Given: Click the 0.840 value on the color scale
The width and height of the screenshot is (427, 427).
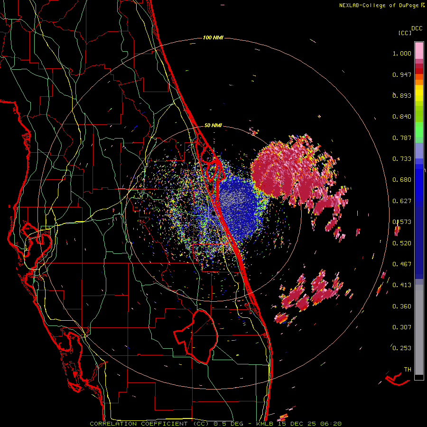Looking at the screenshot, I should (402, 117).
